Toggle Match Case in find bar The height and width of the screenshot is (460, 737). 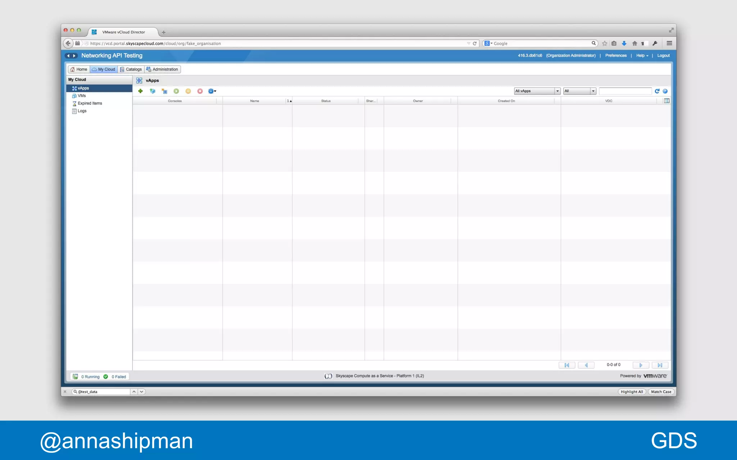(x=661, y=392)
